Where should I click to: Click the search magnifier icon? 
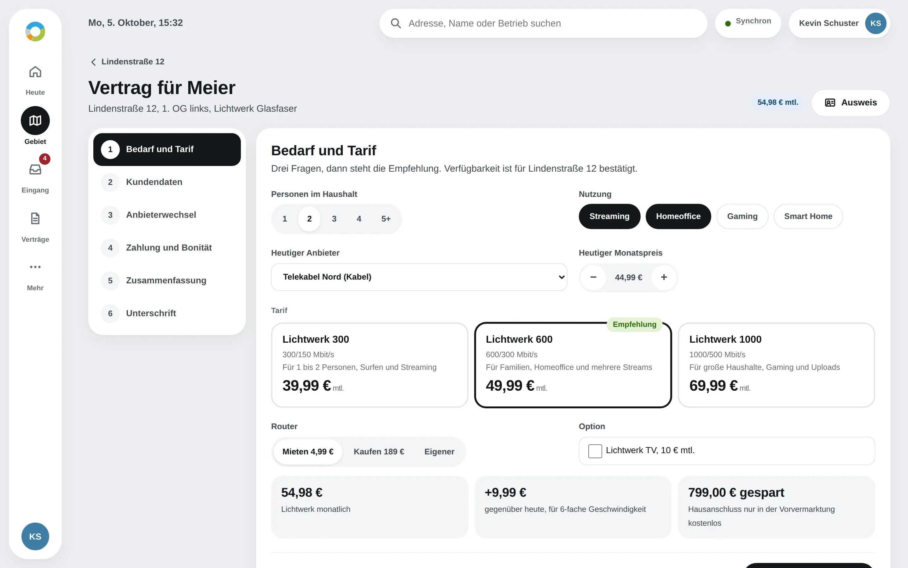click(395, 23)
